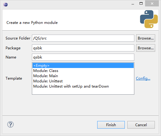Screen dimensions: 161x136
Task: Select the Module: Class template
Action: coord(83,71)
